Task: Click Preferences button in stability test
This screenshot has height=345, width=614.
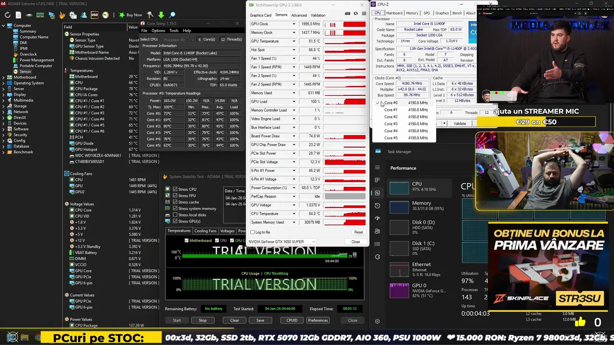Action: click(318, 320)
